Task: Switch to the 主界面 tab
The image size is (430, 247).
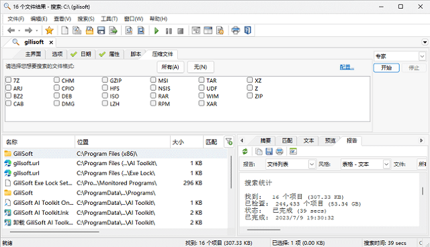Action: click(33, 54)
